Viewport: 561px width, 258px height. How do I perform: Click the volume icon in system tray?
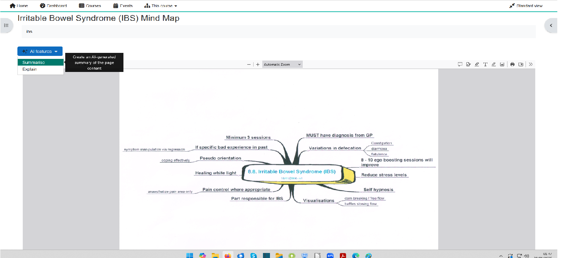(x=527, y=256)
